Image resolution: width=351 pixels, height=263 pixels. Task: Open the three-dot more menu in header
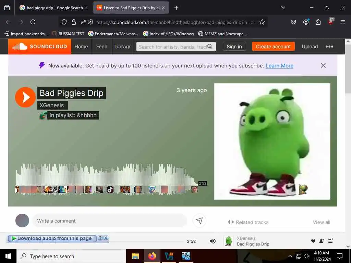pos(329,47)
